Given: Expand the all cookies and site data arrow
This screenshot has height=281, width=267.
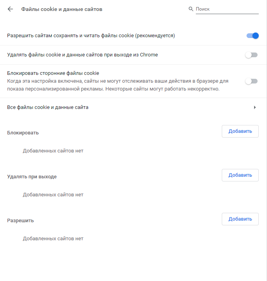Looking at the screenshot, I should tap(254, 107).
